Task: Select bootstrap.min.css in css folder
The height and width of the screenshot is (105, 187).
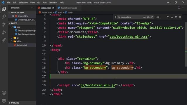Action: (27, 34)
